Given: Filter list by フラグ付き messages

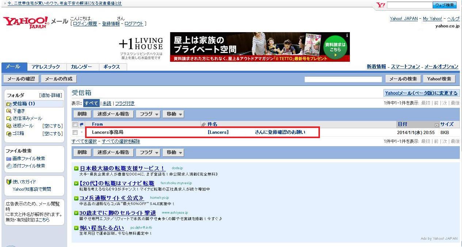Looking at the screenshot, I should coord(125,103).
